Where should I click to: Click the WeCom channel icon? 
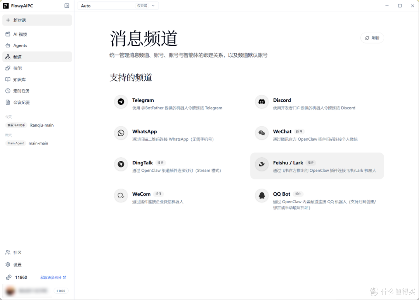tap(121, 195)
